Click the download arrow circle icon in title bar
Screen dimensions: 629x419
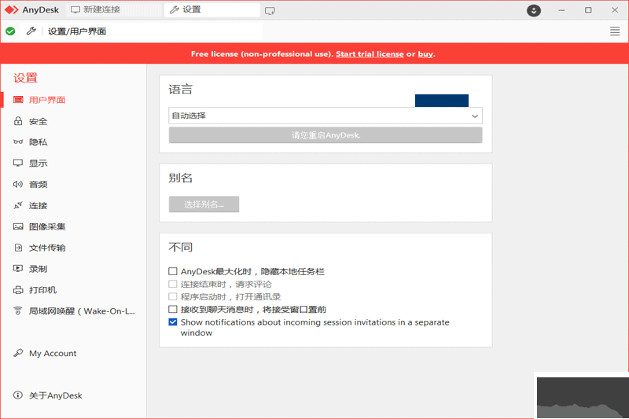coord(534,10)
